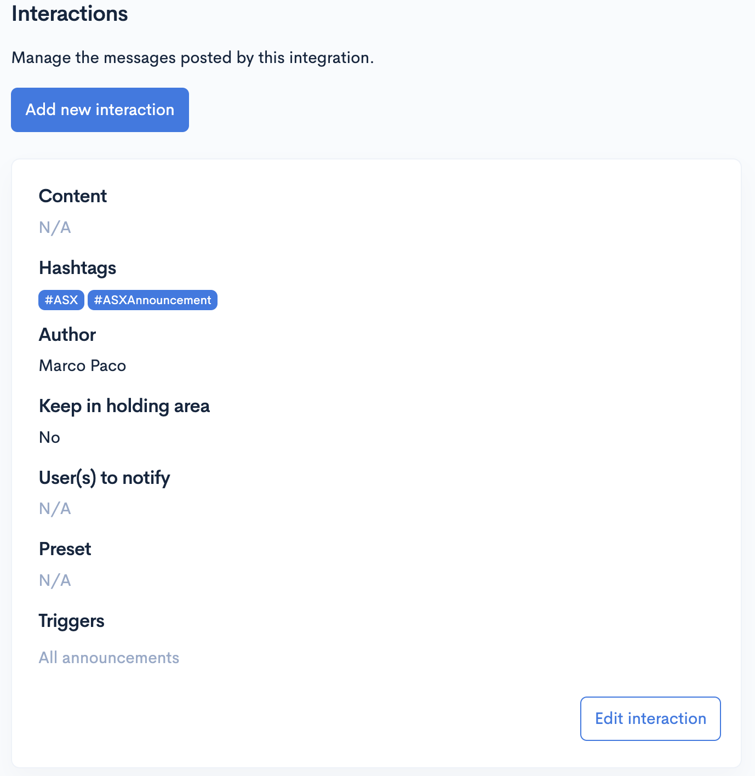Screen dimensions: 755x776
Task: Click the User(s) to notify label
Action: point(104,477)
